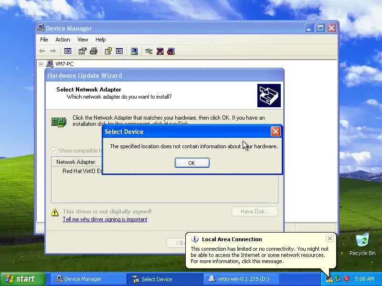Maximize the Device Manager window
This screenshot has width=382, height=286.
(320, 28)
